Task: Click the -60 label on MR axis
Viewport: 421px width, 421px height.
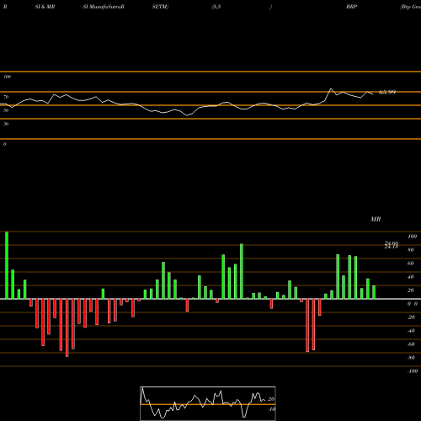Action: [x=411, y=344]
